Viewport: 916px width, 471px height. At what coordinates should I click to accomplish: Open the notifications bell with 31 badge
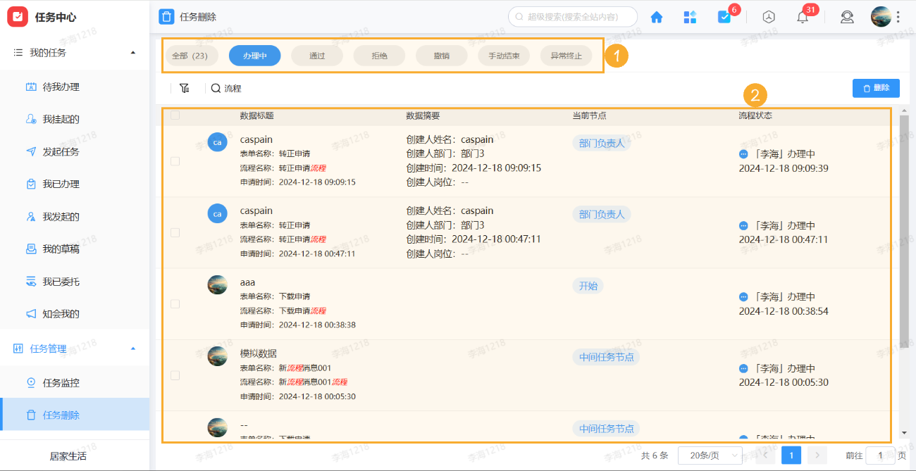coord(802,16)
